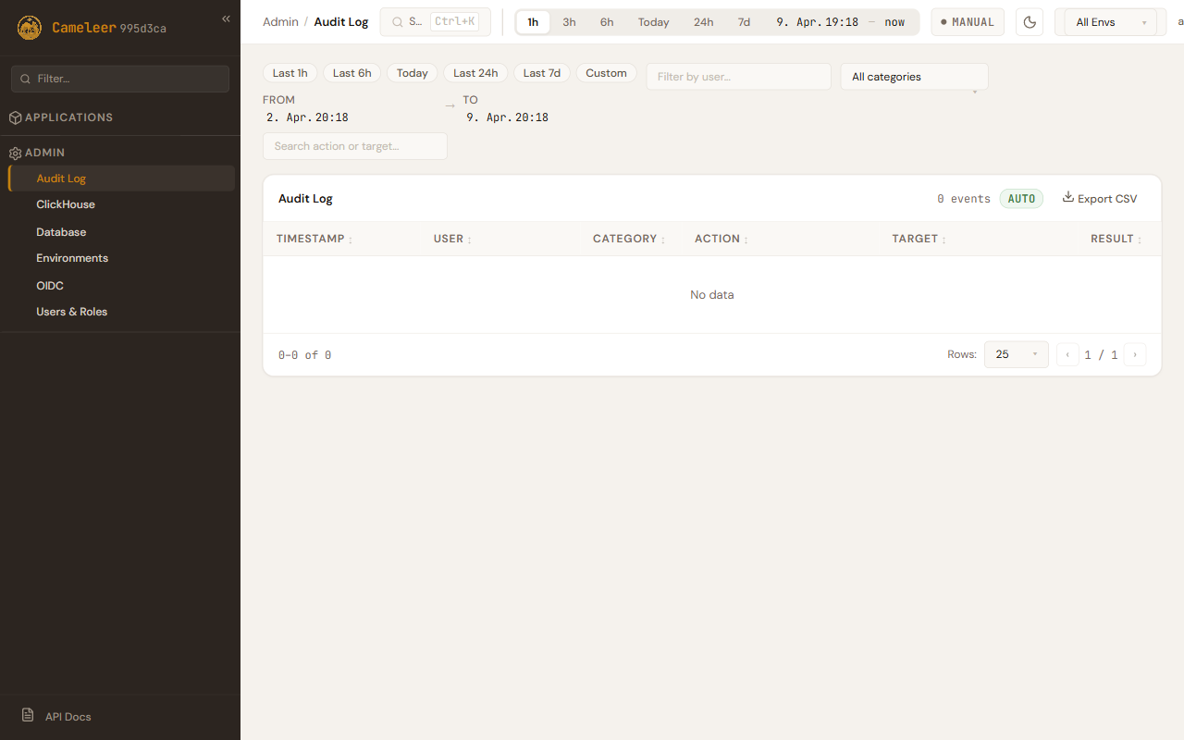The width and height of the screenshot is (1184, 740).
Task: Open the All categories dropdown
Action: pyautogui.click(x=913, y=77)
